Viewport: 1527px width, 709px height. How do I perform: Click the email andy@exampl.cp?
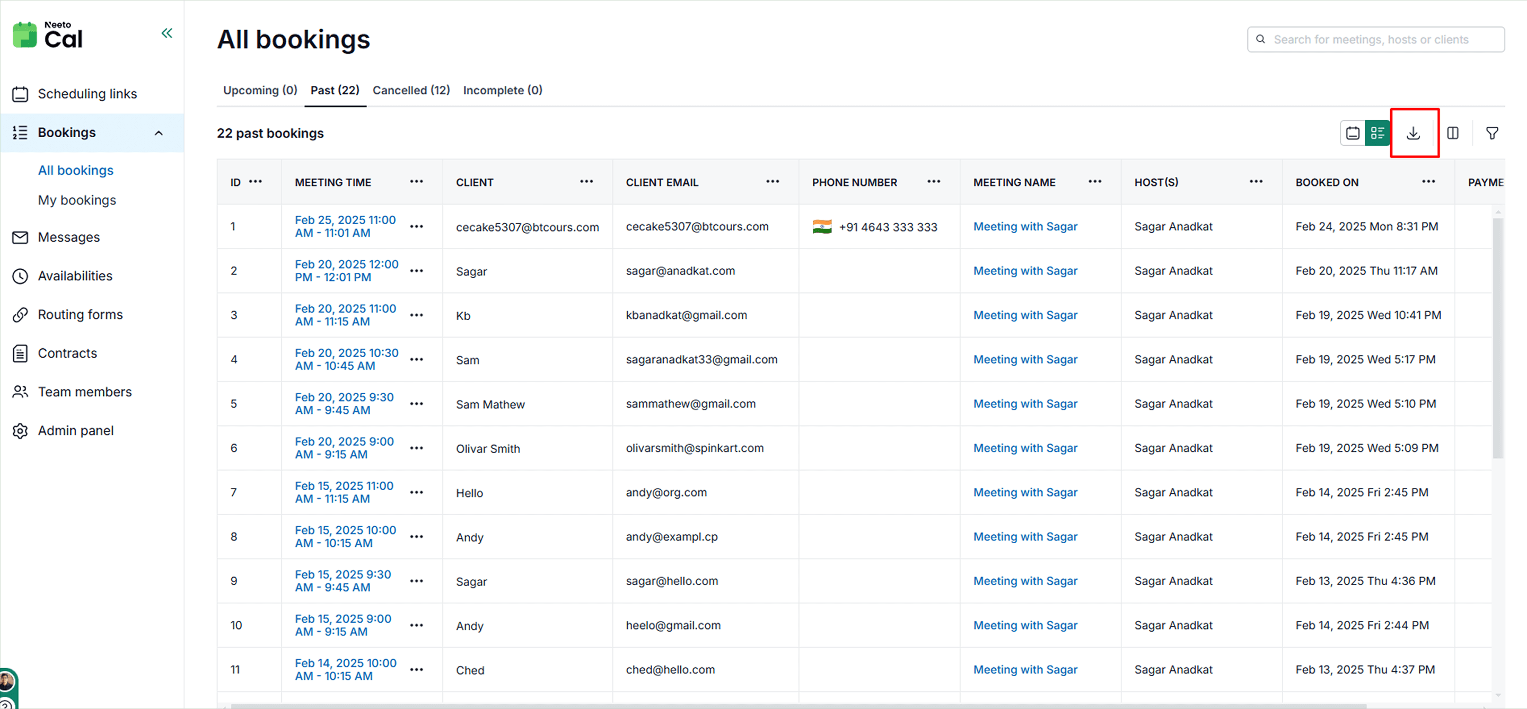pos(672,537)
